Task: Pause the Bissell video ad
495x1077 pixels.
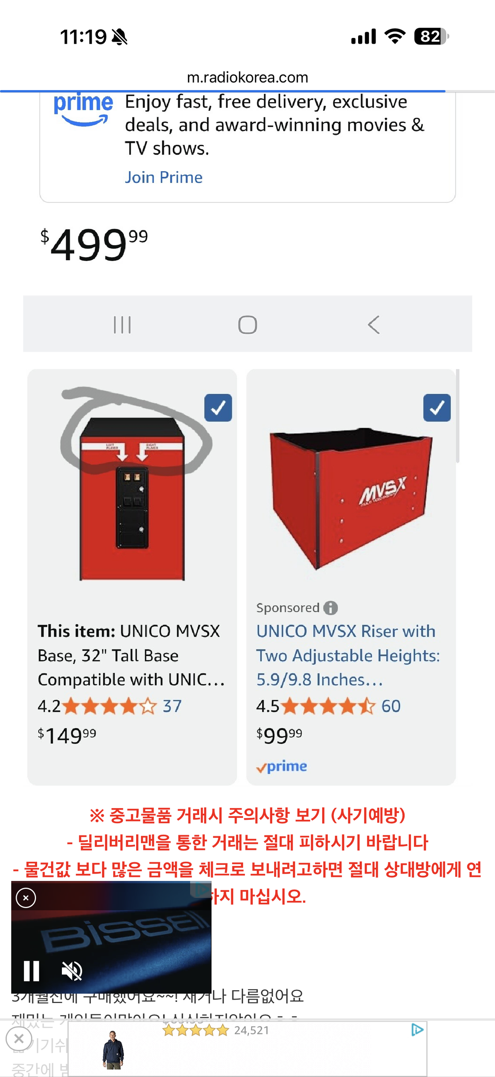Action: 32,971
